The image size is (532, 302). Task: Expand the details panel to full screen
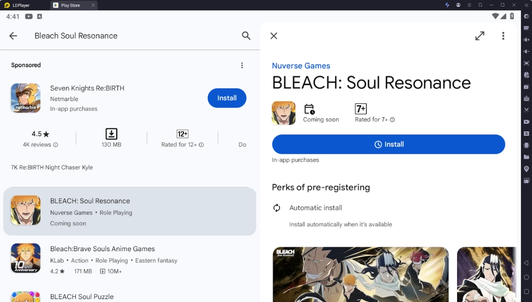pyautogui.click(x=480, y=36)
